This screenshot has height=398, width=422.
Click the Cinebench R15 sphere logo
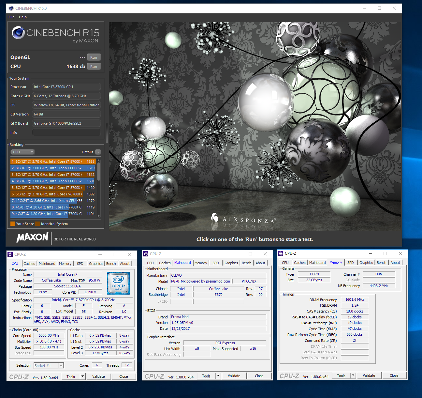(18, 33)
